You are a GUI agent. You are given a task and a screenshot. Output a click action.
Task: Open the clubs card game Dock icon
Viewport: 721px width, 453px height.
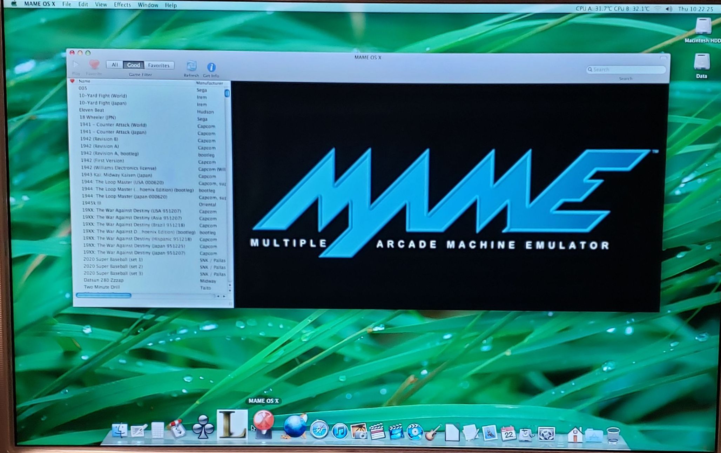203,427
